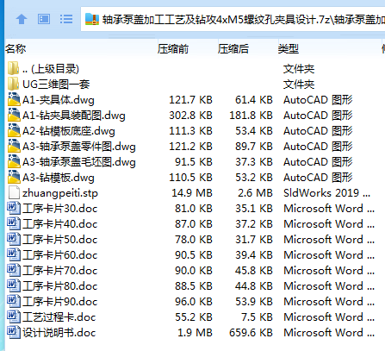The image size is (385, 351).
Task: Select file name '工序卡片70.doc'
Action: [x=59, y=271]
